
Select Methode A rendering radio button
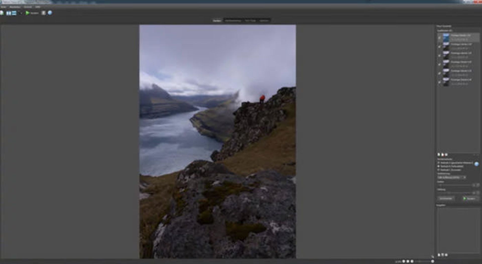(x=439, y=163)
